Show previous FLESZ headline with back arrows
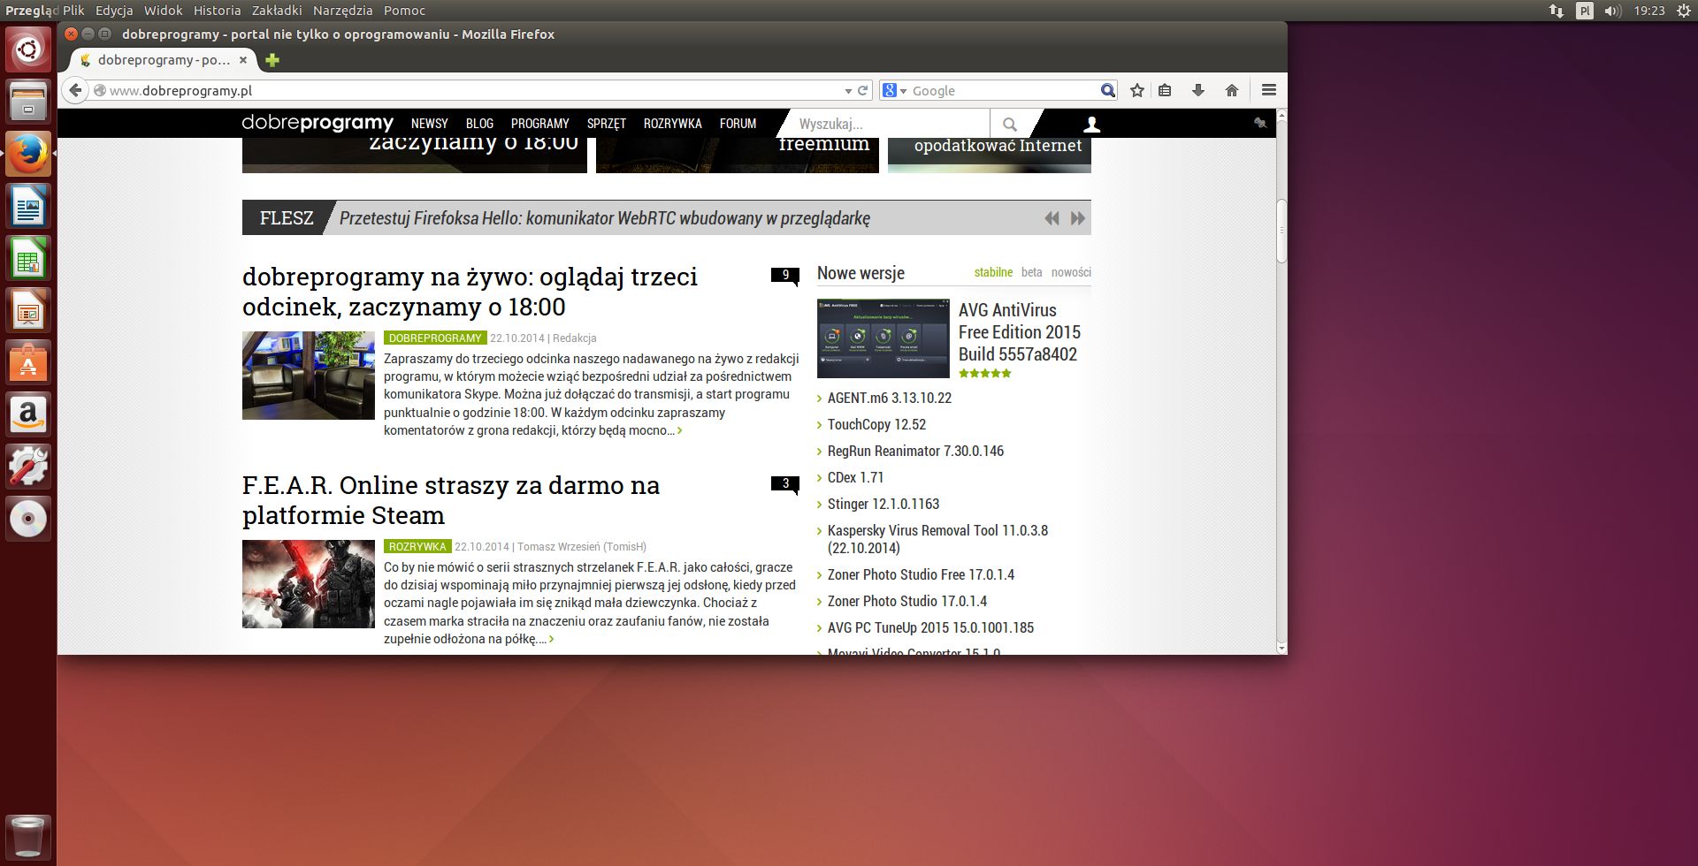This screenshot has height=866, width=1698. pos(1052,218)
